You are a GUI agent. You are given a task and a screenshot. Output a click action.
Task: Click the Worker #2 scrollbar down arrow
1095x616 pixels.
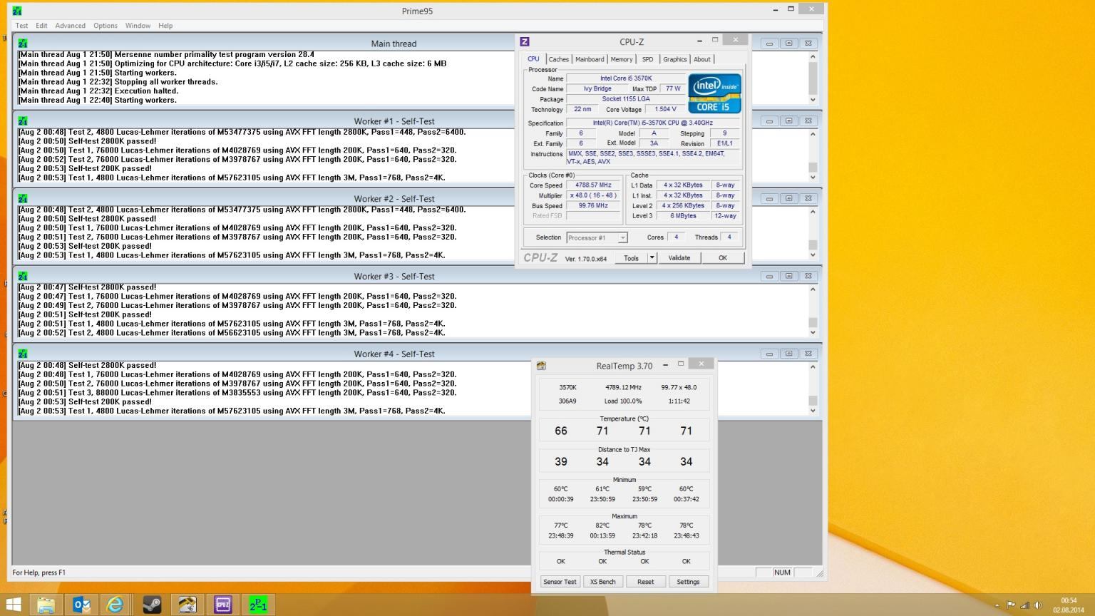[813, 255]
